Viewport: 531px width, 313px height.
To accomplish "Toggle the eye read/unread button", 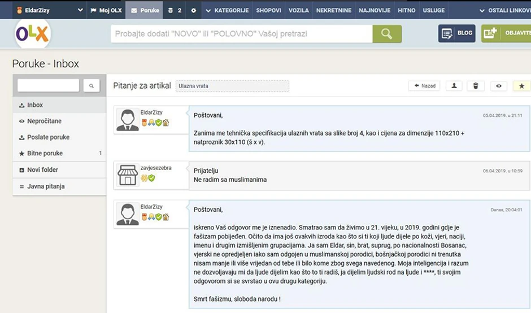I will (498, 86).
